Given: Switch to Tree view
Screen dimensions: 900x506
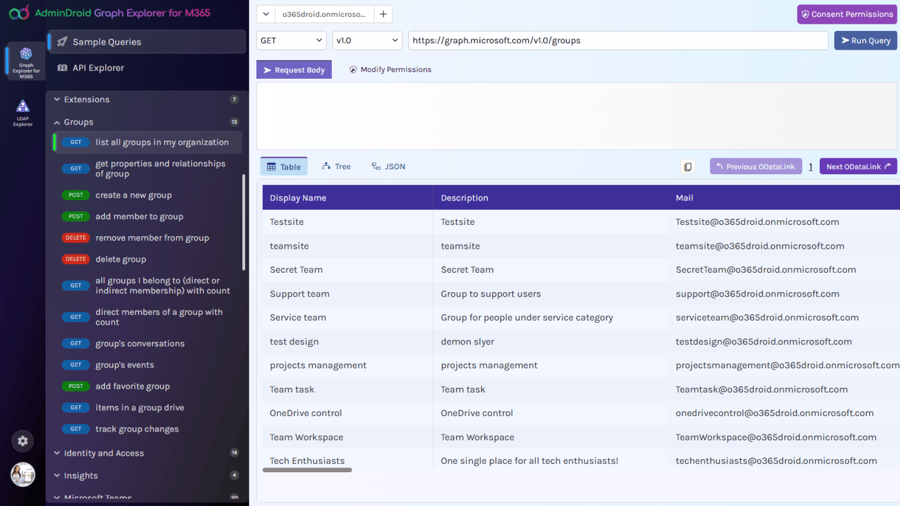Looking at the screenshot, I should pos(336,166).
